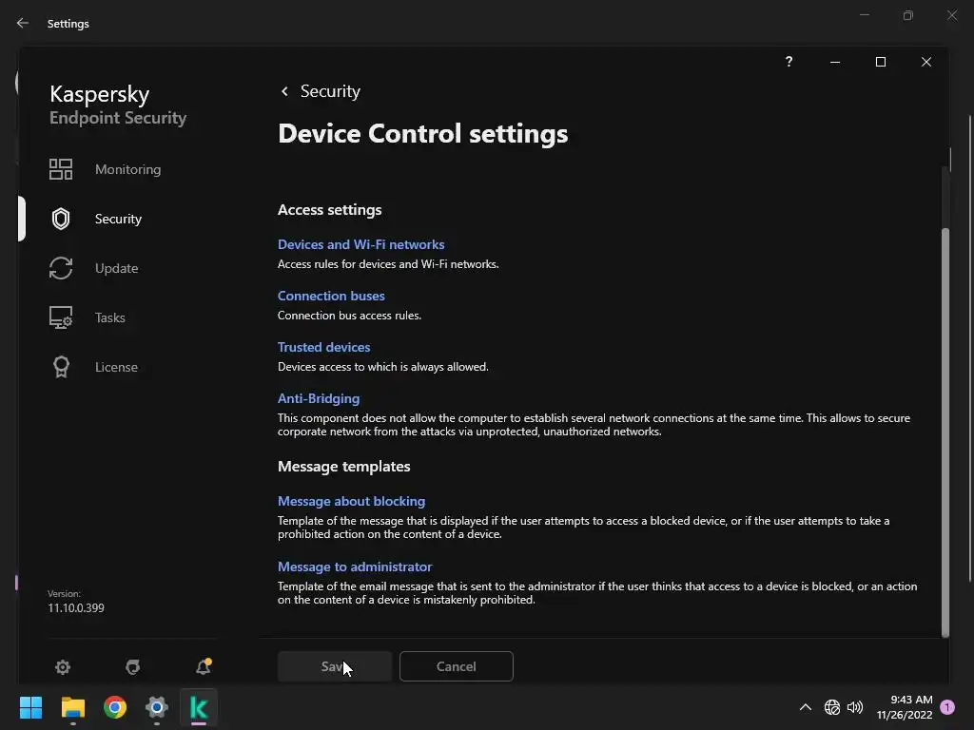This screenshot has width=974, height=730.
Task: Open the Monitoring dashboard icon
Action: coord(61,169)
